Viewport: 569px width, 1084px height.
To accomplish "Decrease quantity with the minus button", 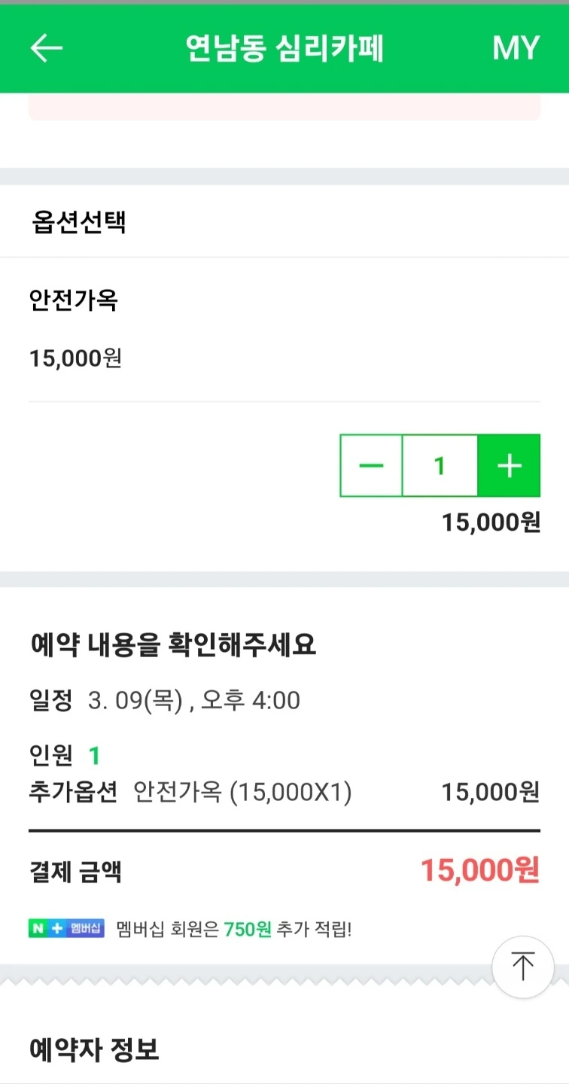I will click(x=371, y=465).
